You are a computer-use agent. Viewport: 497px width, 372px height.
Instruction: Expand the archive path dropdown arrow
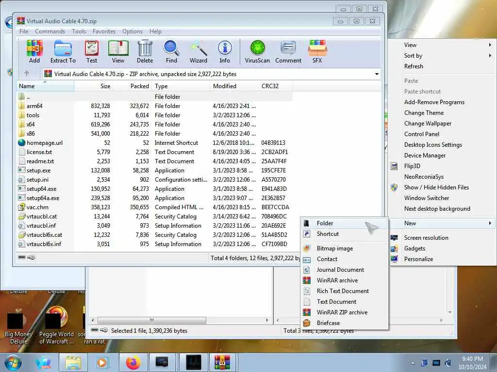[377, 74]
